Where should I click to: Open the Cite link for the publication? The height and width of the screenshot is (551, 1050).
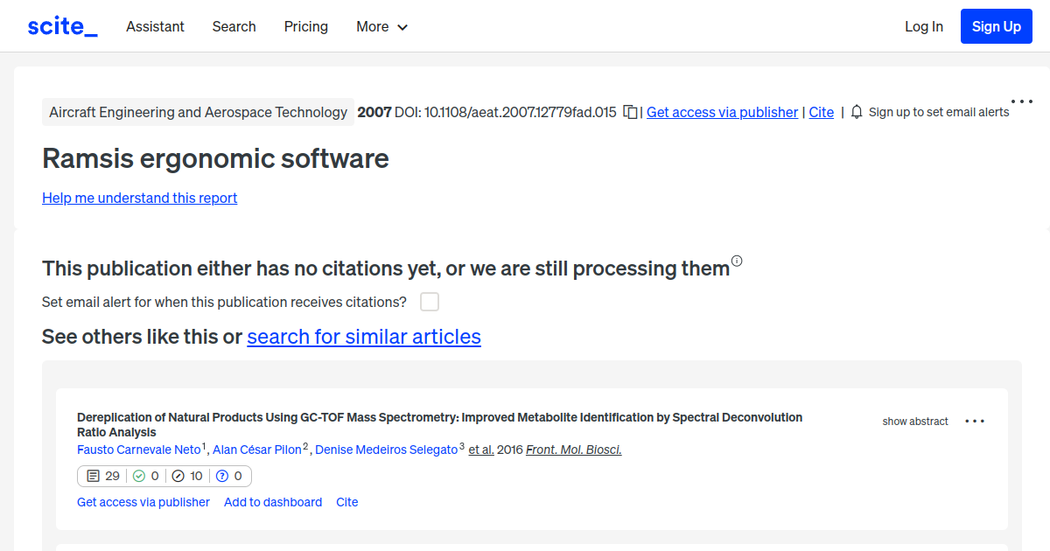coord(821,112)
